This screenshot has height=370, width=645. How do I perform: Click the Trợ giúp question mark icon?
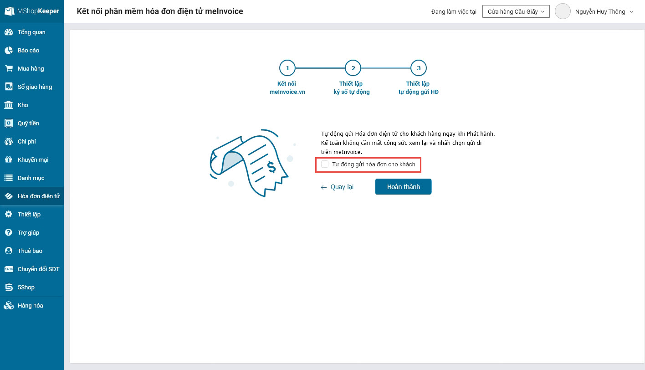tap(9, 233)
